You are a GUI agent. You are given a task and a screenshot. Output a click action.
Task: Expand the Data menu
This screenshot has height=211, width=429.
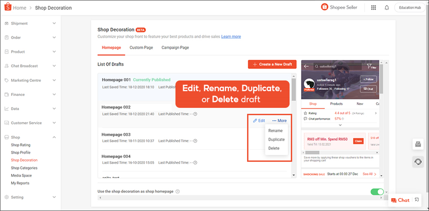[54, 109]
